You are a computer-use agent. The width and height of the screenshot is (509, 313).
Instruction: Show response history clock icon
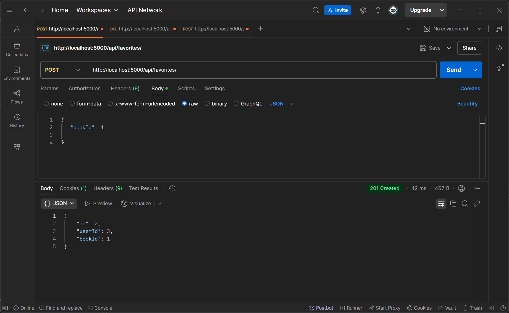tap(172, 188)
